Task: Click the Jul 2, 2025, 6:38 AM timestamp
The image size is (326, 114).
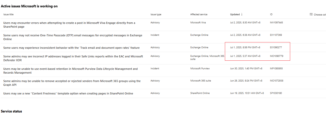Action: click(245, 35)
